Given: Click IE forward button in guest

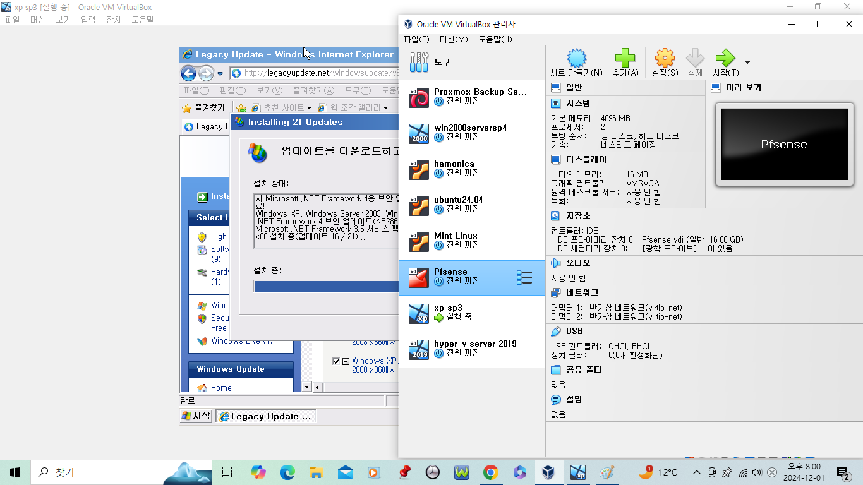Looking at the screenshot, I should pyautogui.click(x=206, y=73).
